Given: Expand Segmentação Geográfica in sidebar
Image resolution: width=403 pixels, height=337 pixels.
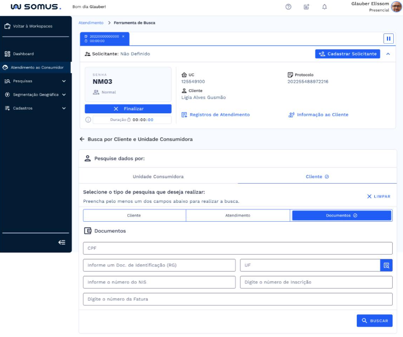Looking at the screenshot, I should 64,95.
